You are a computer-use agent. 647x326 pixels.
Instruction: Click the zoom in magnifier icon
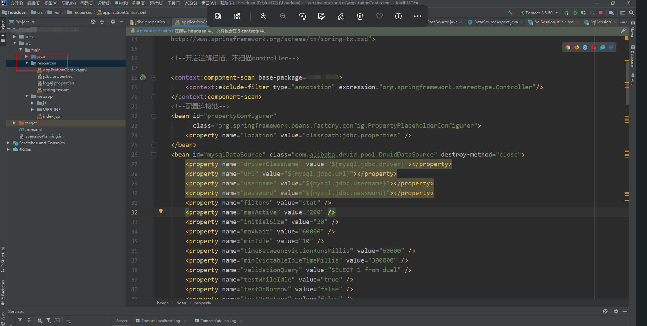pos(264,16)
